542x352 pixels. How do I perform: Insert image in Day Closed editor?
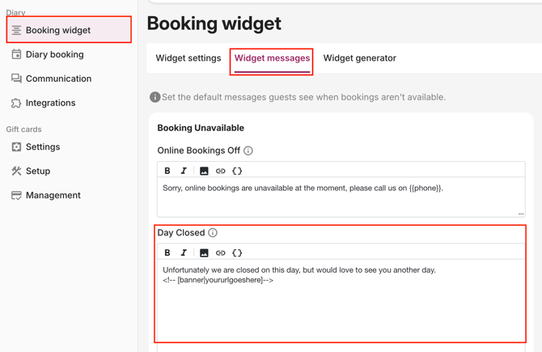tap(204, 252)
